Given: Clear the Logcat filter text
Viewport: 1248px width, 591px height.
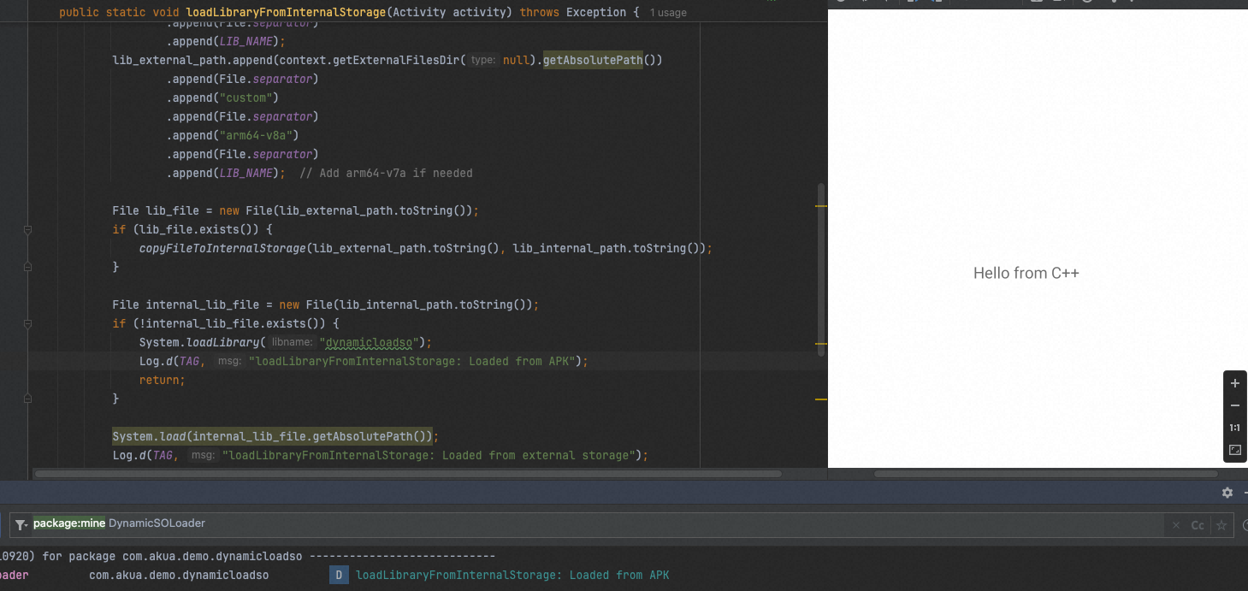Looking at the screenshot, I should click(1176, 525).
